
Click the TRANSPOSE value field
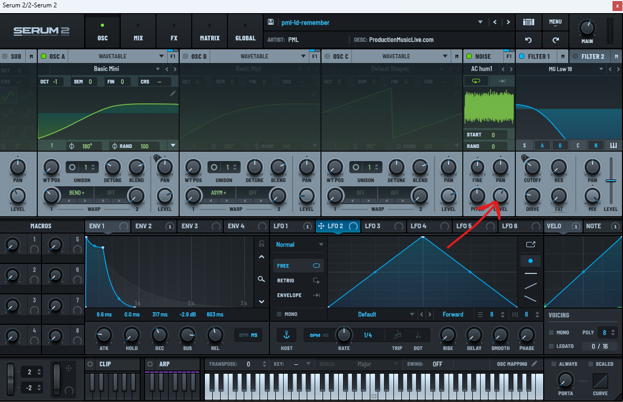[249, 364]
